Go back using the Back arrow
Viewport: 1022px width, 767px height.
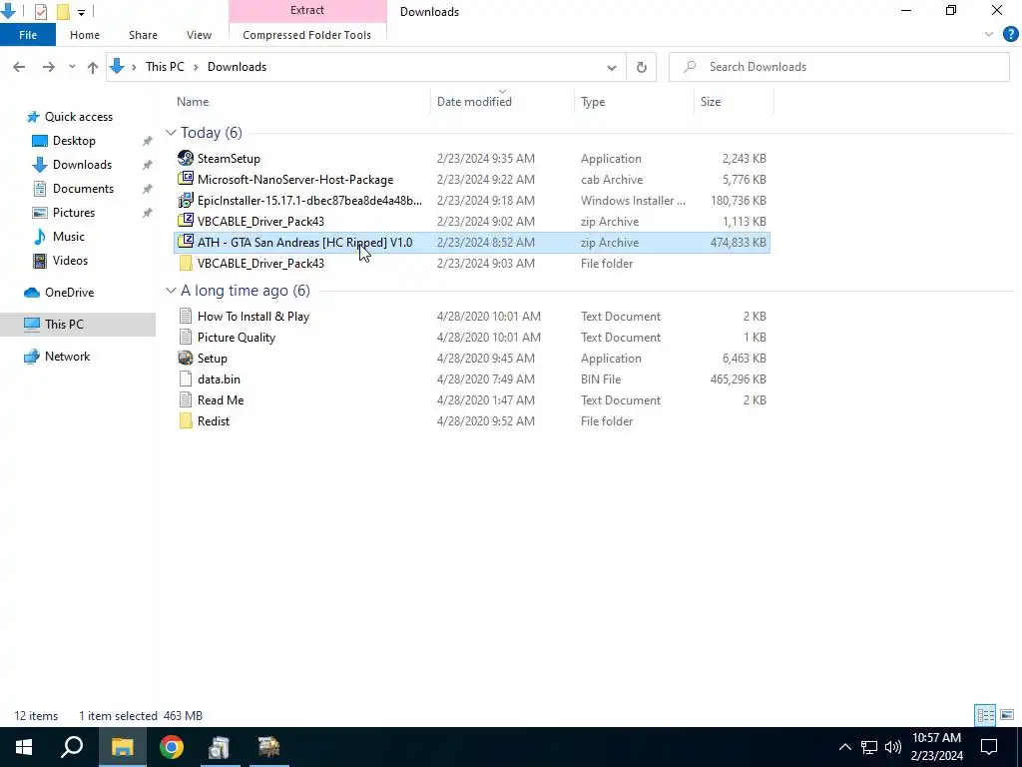19,67
